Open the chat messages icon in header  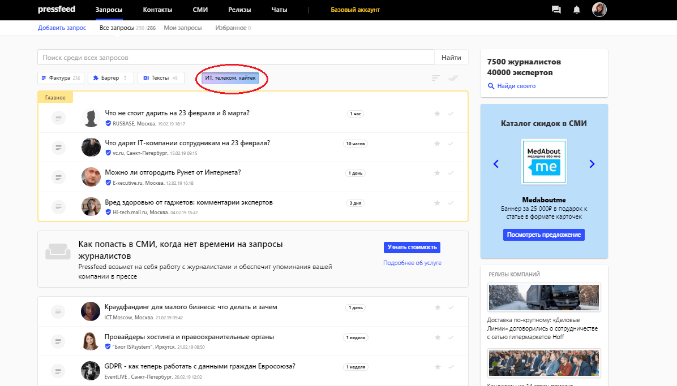pyautogui.click(x=556, y=10)
